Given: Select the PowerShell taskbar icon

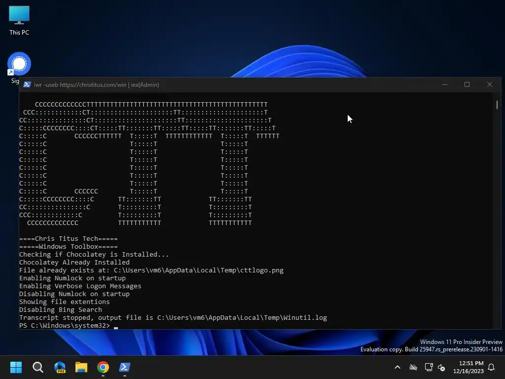Looking at the screenshot, I should (125, 367).
